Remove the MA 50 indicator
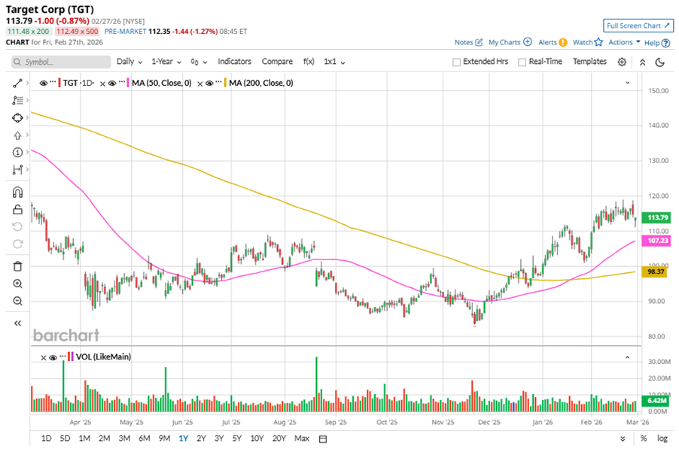Viewport: 679px width, 449px height. pyautogui.click(x=102, y=84)
